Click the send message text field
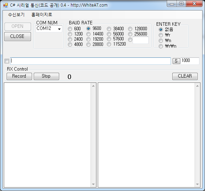205x191 pixels. click(90, 61)
